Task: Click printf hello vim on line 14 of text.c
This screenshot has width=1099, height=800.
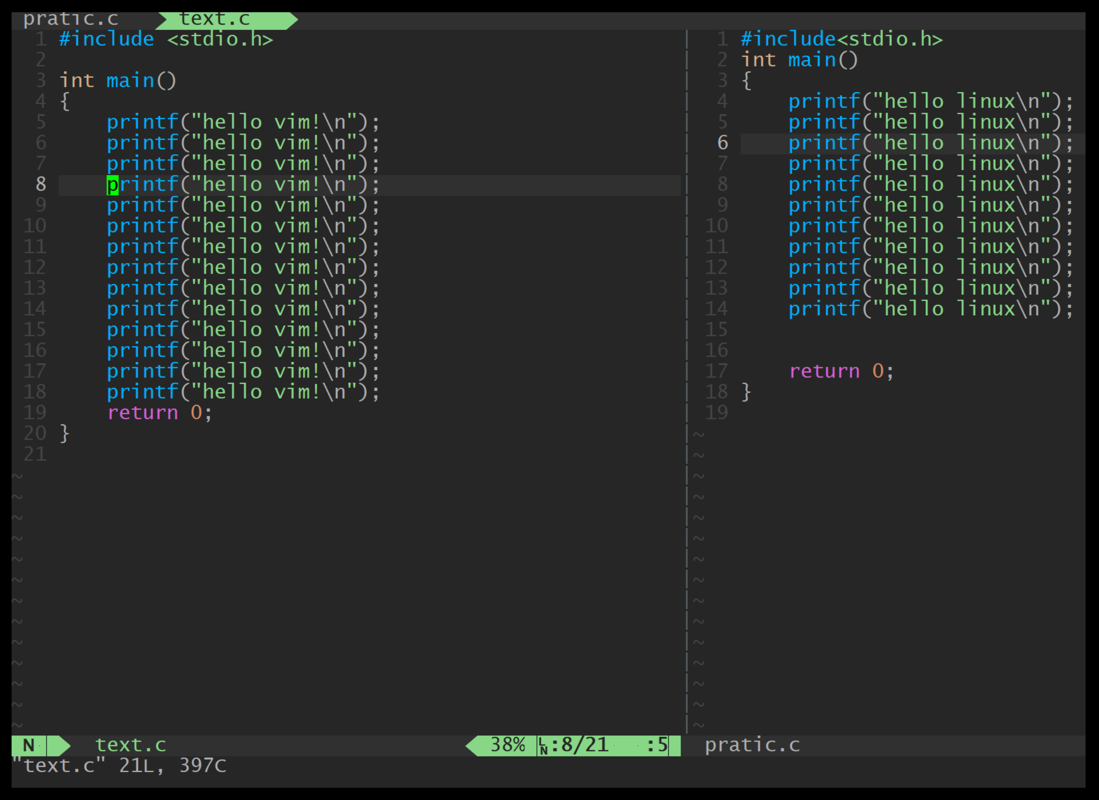Action: [x=243, y=309]
